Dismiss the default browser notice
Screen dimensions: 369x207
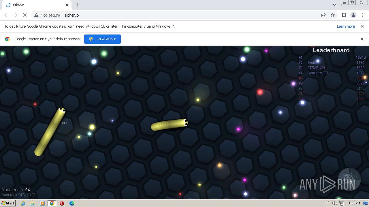coord(362,39)
